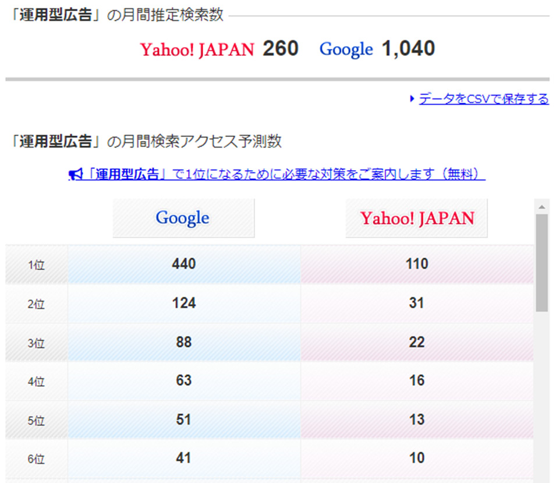
Task: Click Google value 88 for rank 3
Action: click(183, 342)
